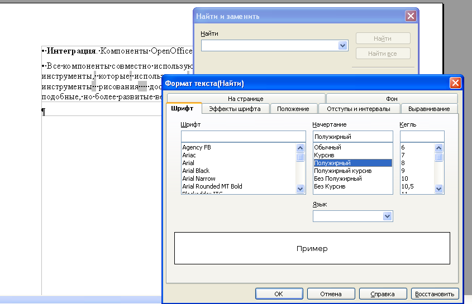Select Без Полужирный style

tap(353, 178)
